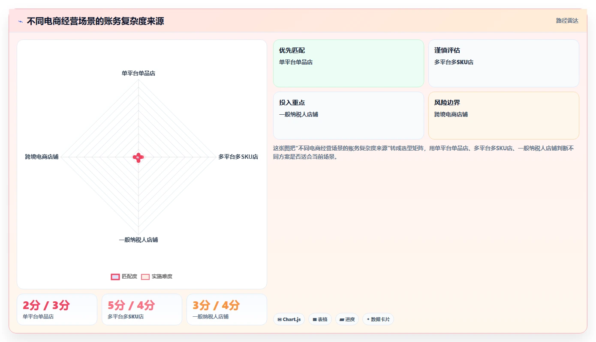596x342 pixels.
Task: Open the 投入重点 card
Action: [x=349, y=116]
